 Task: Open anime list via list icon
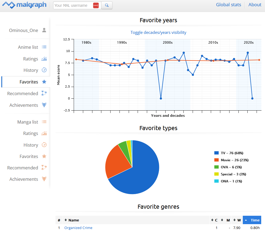click(x=44, y=47)
